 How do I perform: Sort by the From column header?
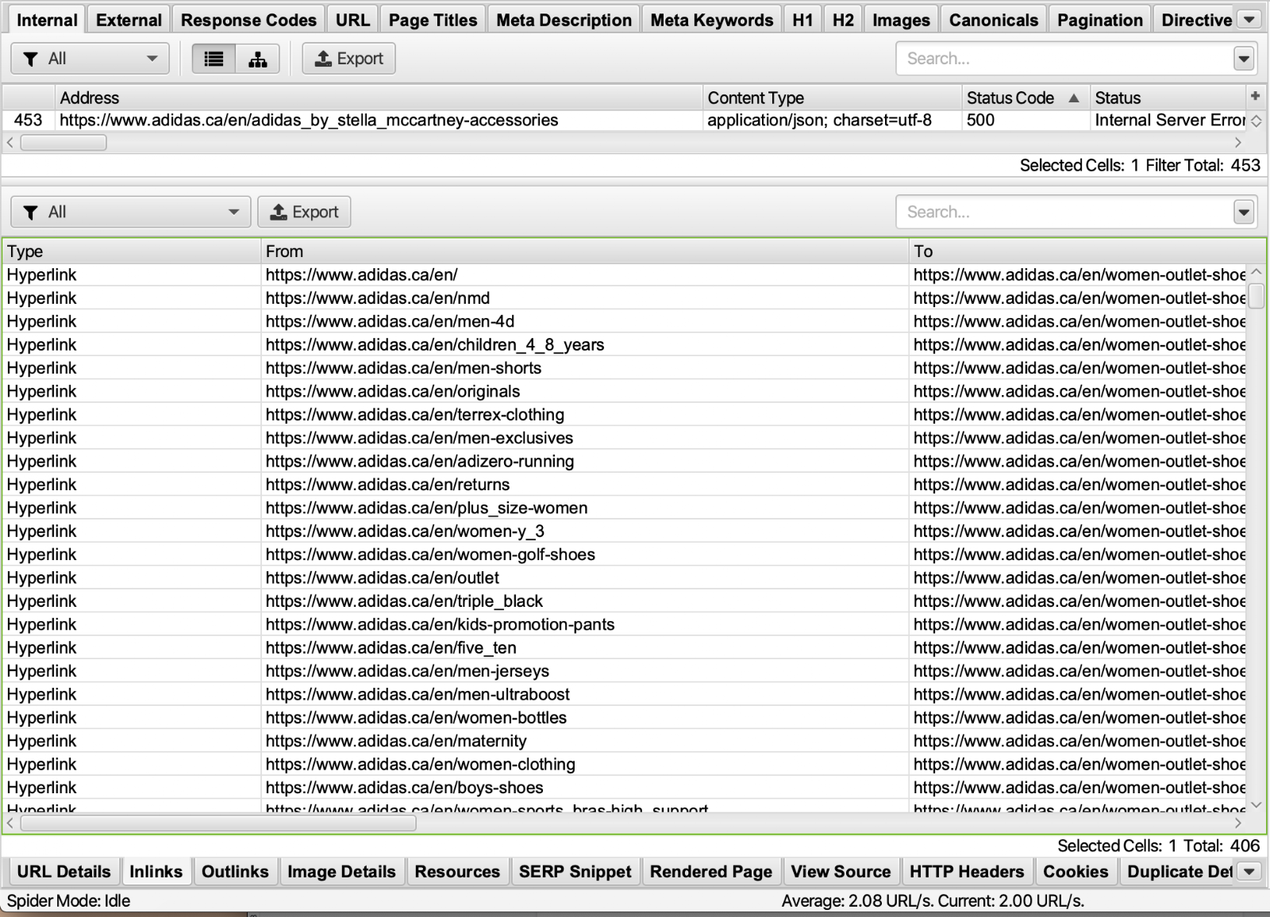585,251
